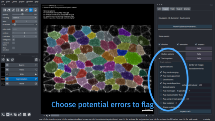215x121 pixels.
Task: Hide the Segmentation layer
Action: (x=7, y=79)
